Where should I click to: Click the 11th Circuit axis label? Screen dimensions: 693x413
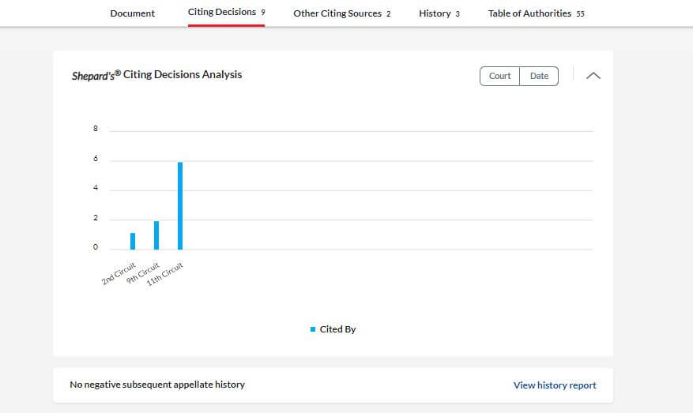tap(166, 273)
